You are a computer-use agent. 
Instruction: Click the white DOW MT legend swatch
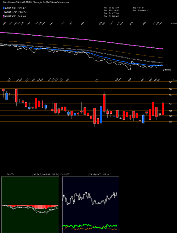click(4, 12)
